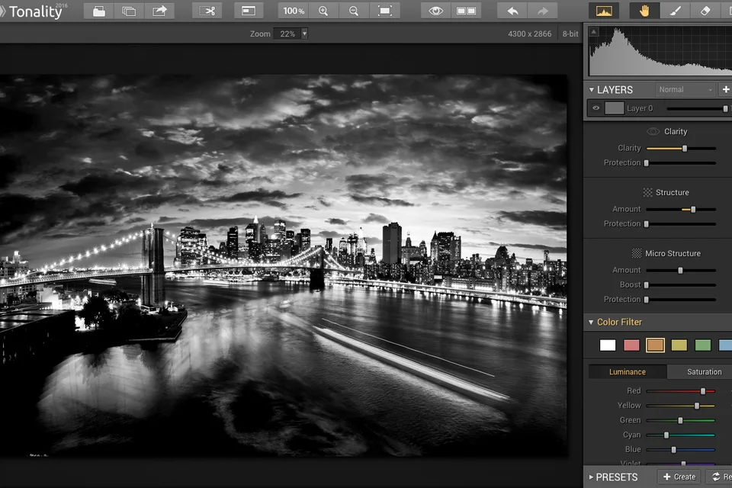Click the Red luminance slider handle
Image resolution: width=732 pixels, height=488 pixels.
point(703,391)
